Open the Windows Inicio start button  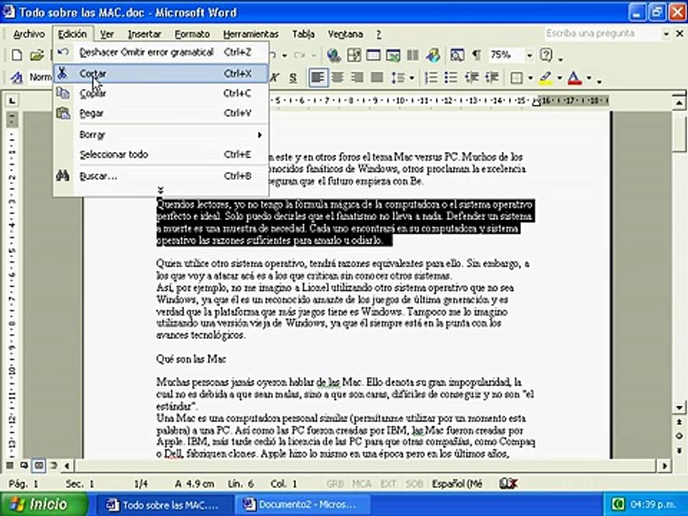point(44,504)
